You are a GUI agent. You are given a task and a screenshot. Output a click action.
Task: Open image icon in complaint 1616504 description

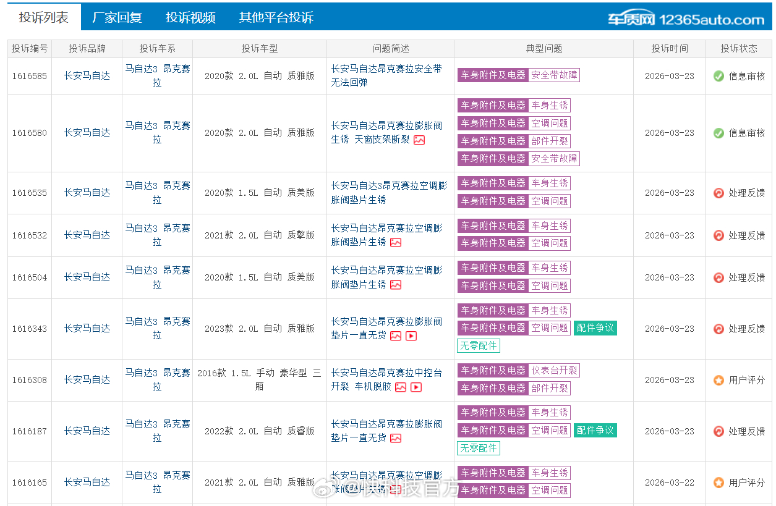(x=396, y=285)
